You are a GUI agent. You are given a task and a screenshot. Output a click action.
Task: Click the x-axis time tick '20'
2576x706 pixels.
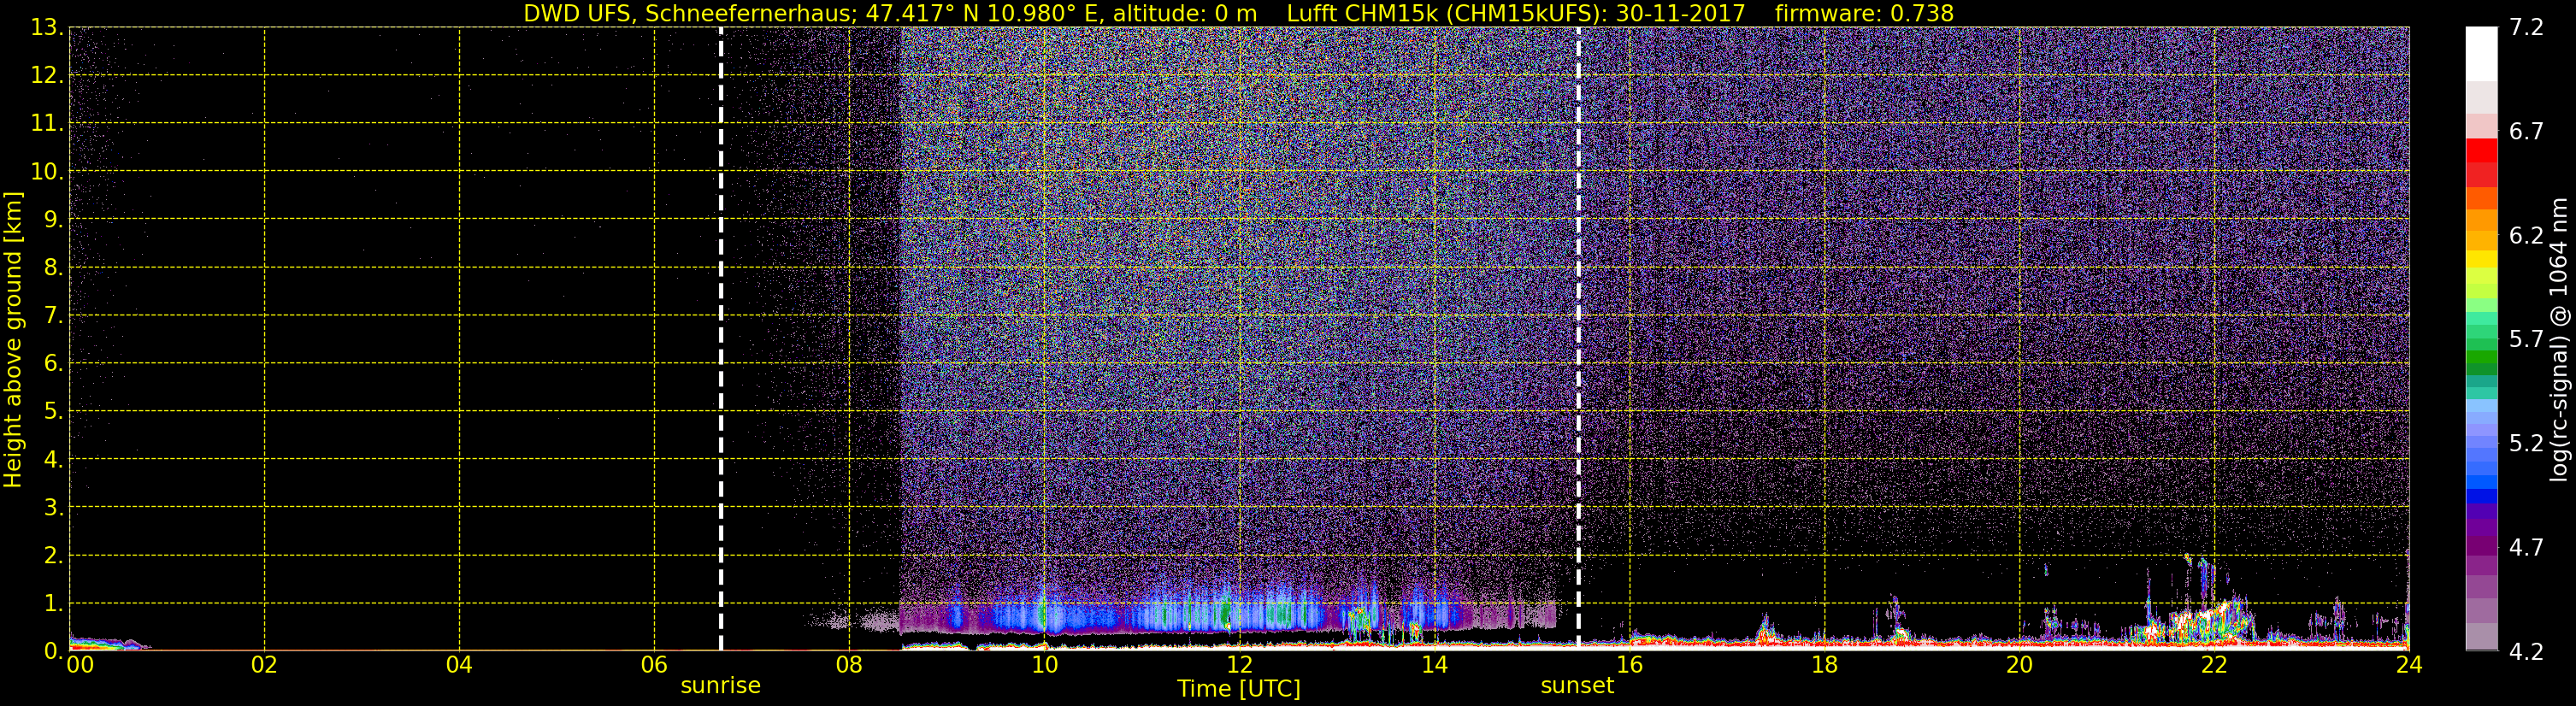click(x=2019, y=665)
